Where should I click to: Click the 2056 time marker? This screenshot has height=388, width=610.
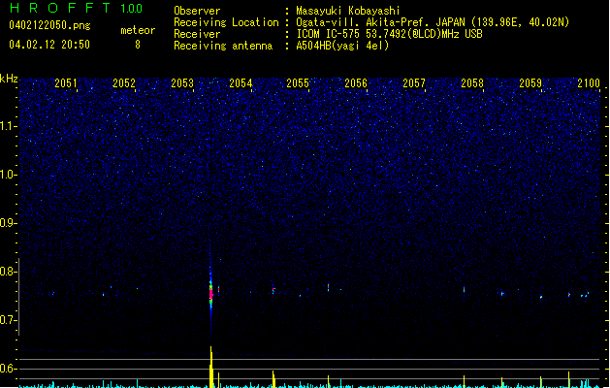(356, 83)
